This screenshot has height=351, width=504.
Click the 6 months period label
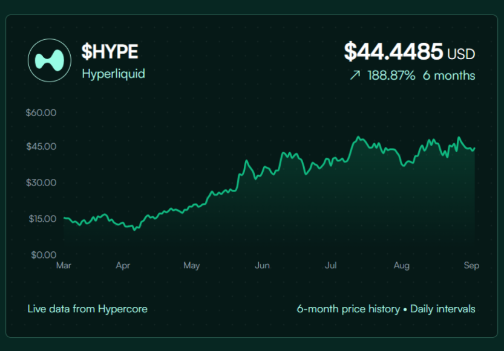(449, 76)
